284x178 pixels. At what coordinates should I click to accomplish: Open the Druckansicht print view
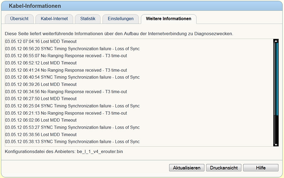(x=224, y=168)
